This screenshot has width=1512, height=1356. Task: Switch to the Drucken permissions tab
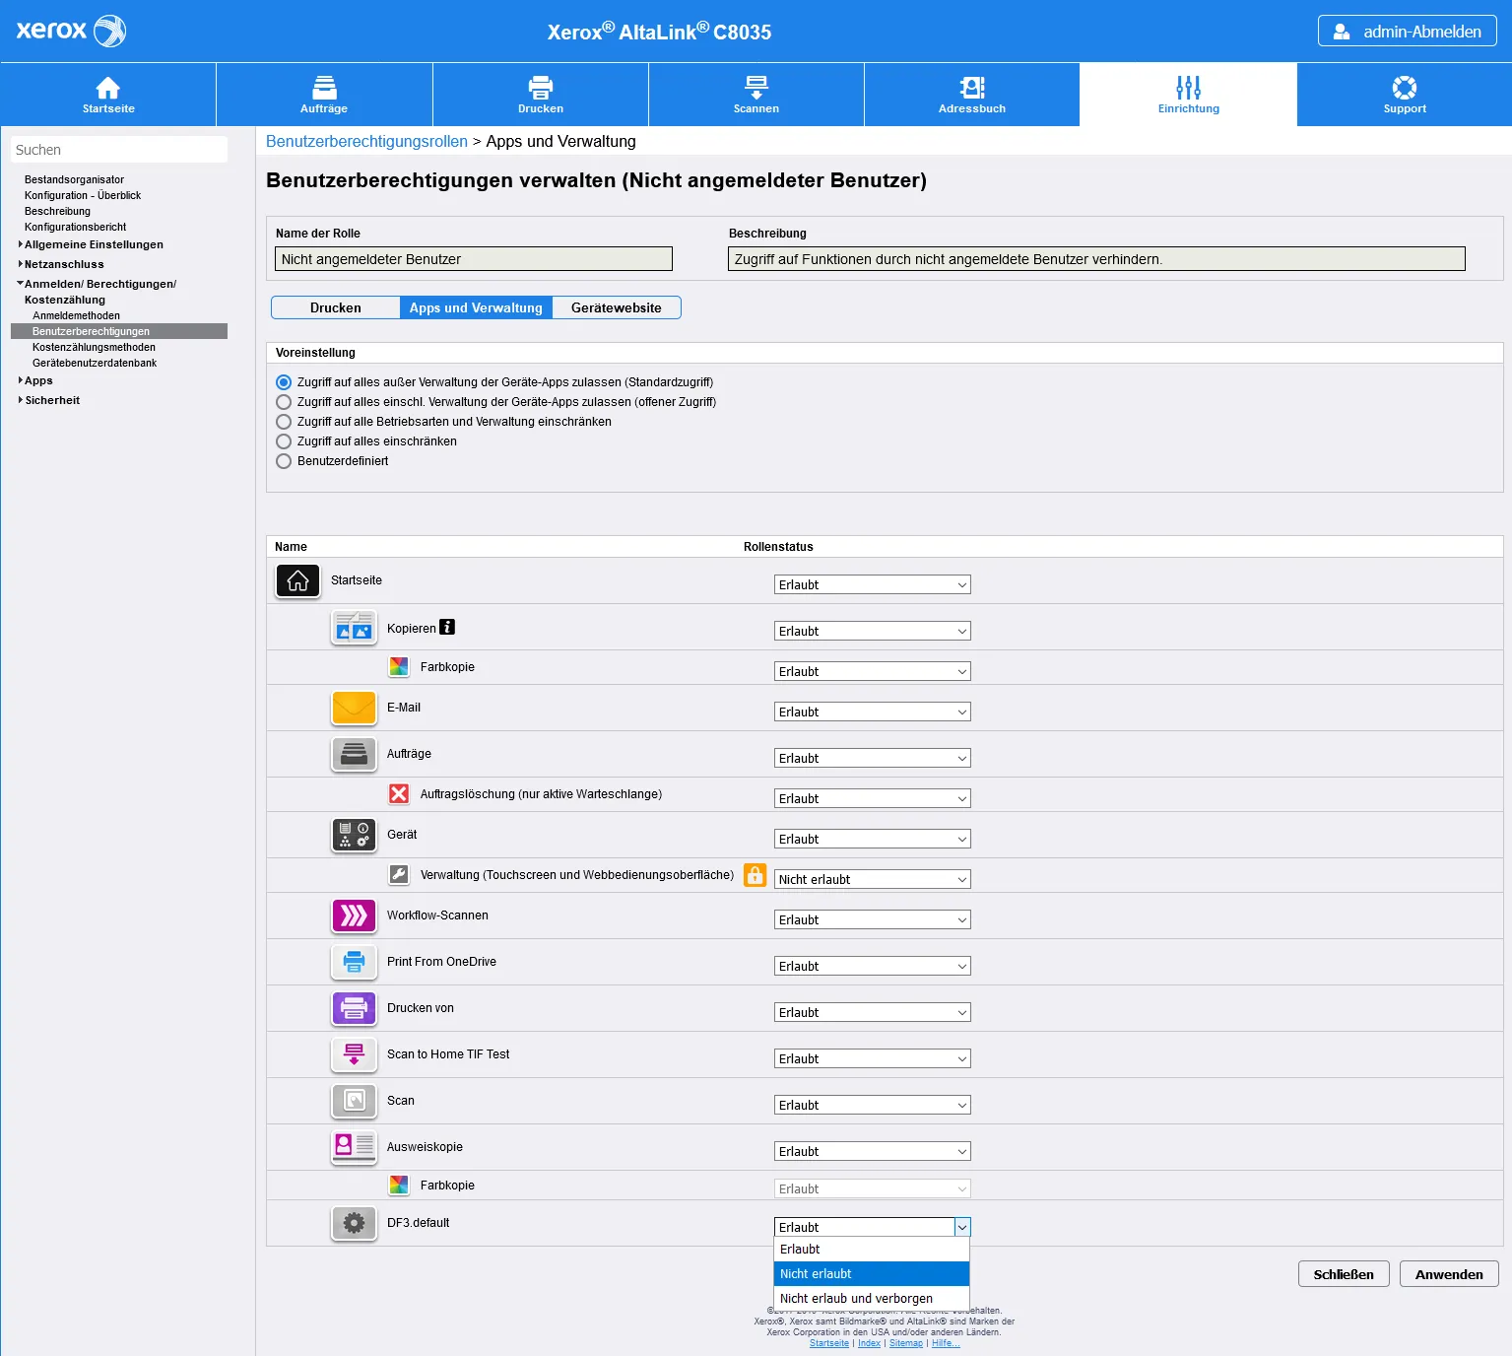point(335,307)
